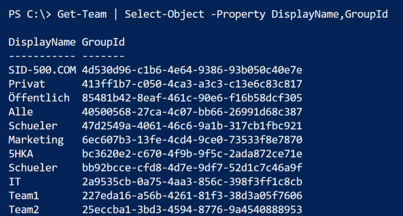Click the DisplayName column header

[x=42, y=42]
